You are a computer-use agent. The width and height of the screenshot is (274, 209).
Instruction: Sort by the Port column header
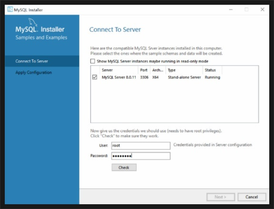[x=144, y=70]
